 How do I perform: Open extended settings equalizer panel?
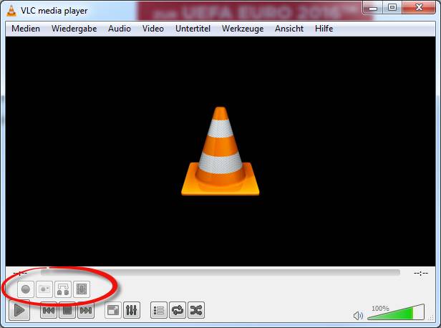tap(132, 310)
